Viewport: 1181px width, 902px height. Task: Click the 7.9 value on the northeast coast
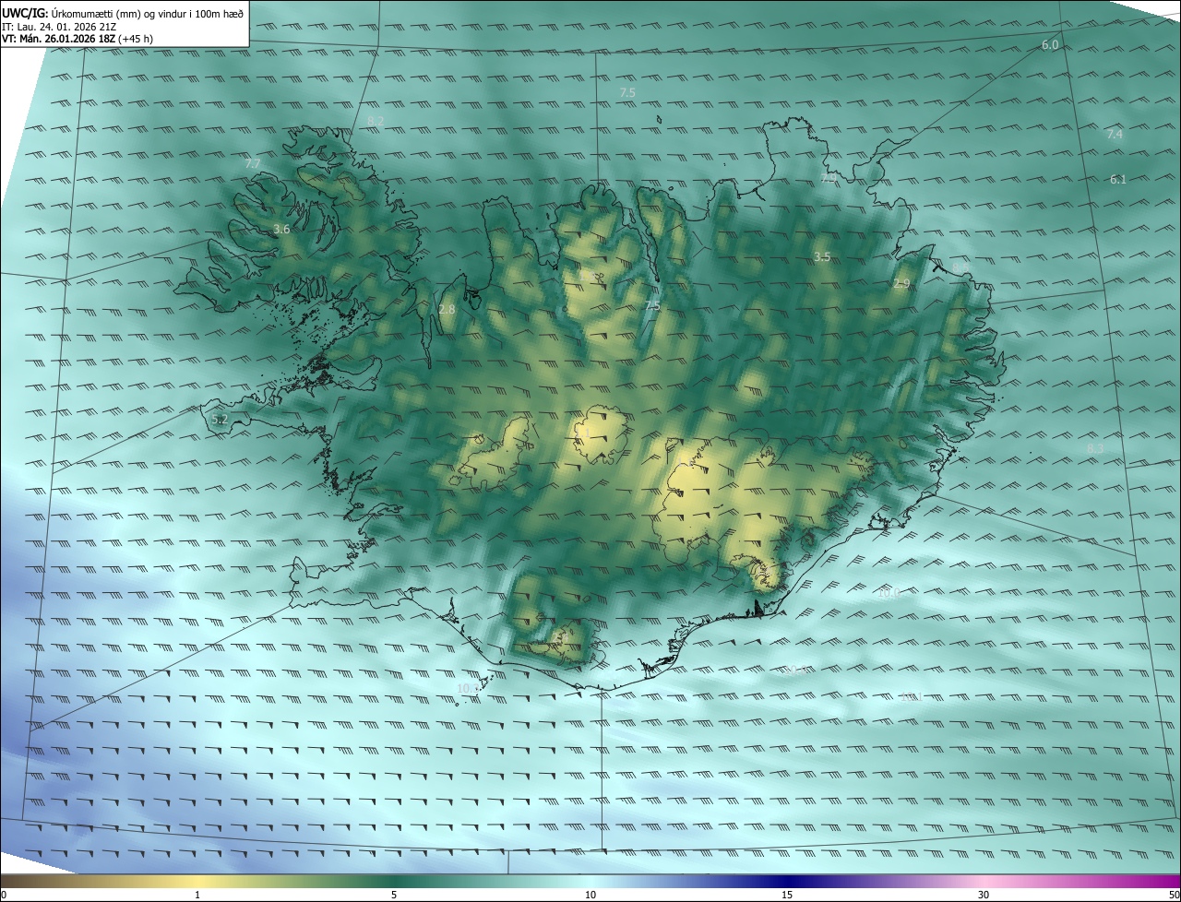829,178
